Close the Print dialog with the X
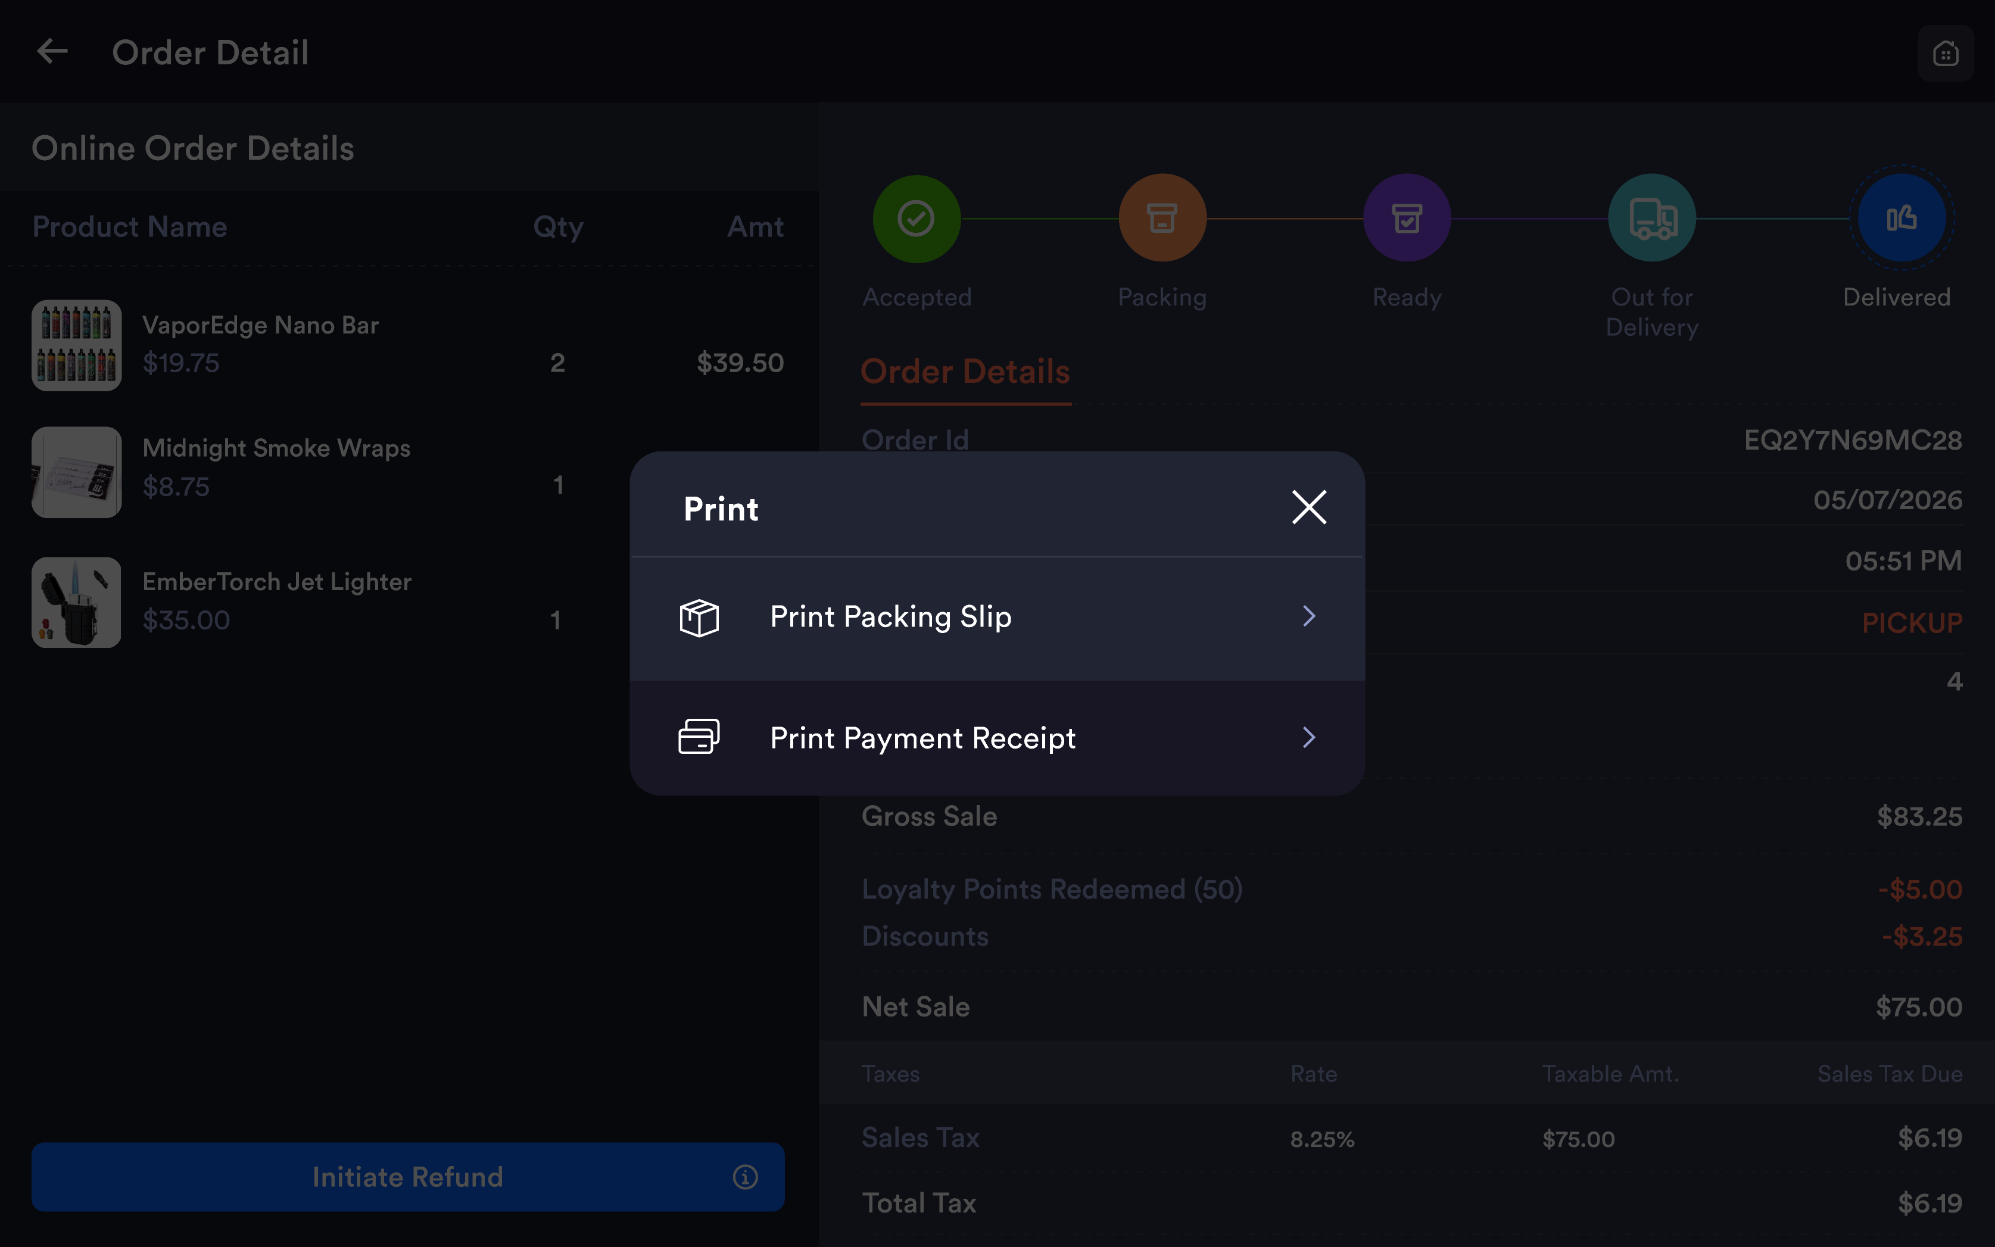 (x=1309, y=507)
